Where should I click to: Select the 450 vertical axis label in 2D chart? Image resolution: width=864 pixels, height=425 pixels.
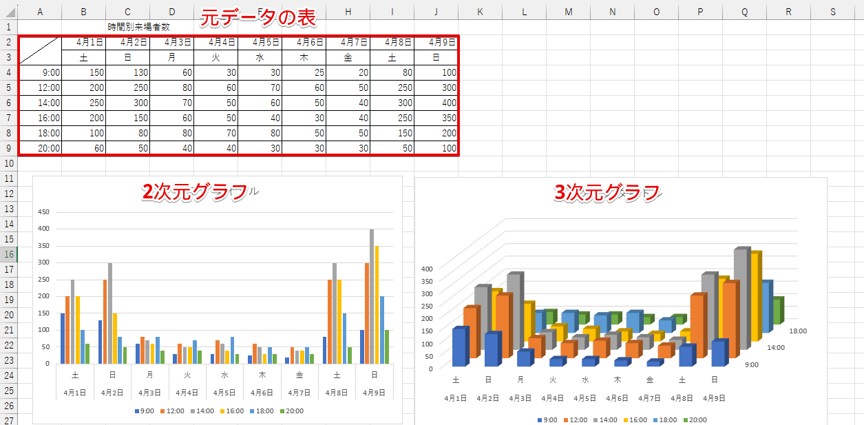[x=45, y=212]
